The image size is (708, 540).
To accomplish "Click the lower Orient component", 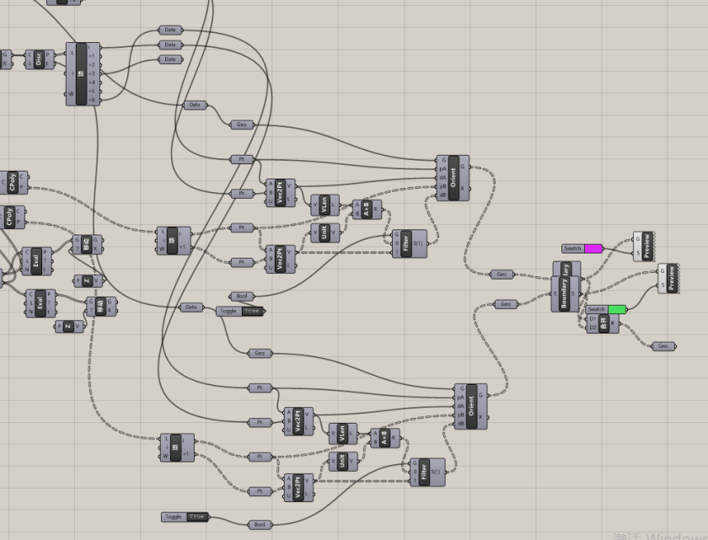I will [470, 405].
